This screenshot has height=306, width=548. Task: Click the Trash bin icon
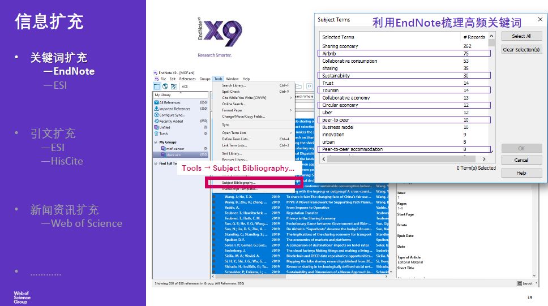point(156,134)
